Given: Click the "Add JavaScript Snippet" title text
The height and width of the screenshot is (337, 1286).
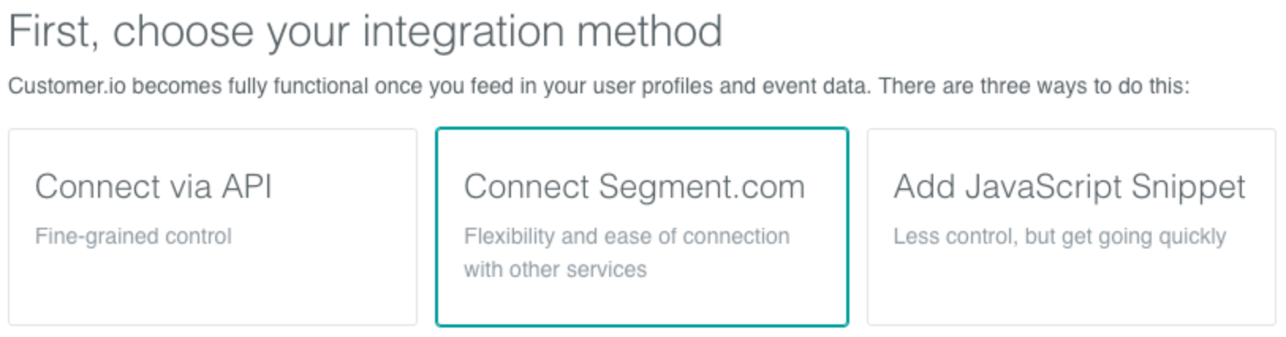Looking at the screenshot, I should click(1069, 187).
